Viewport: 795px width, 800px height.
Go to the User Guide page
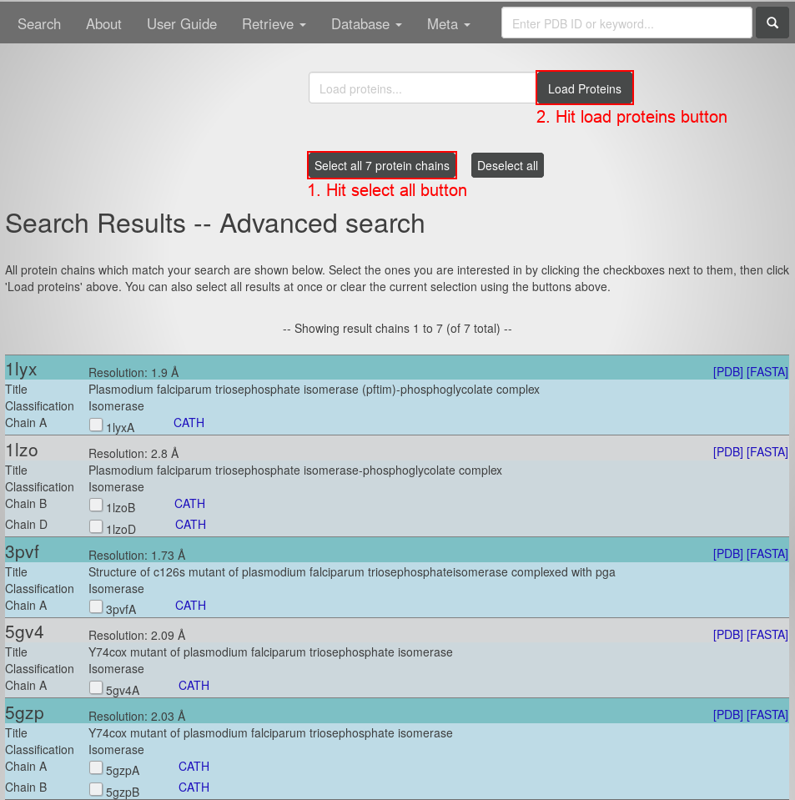(182, 24)
